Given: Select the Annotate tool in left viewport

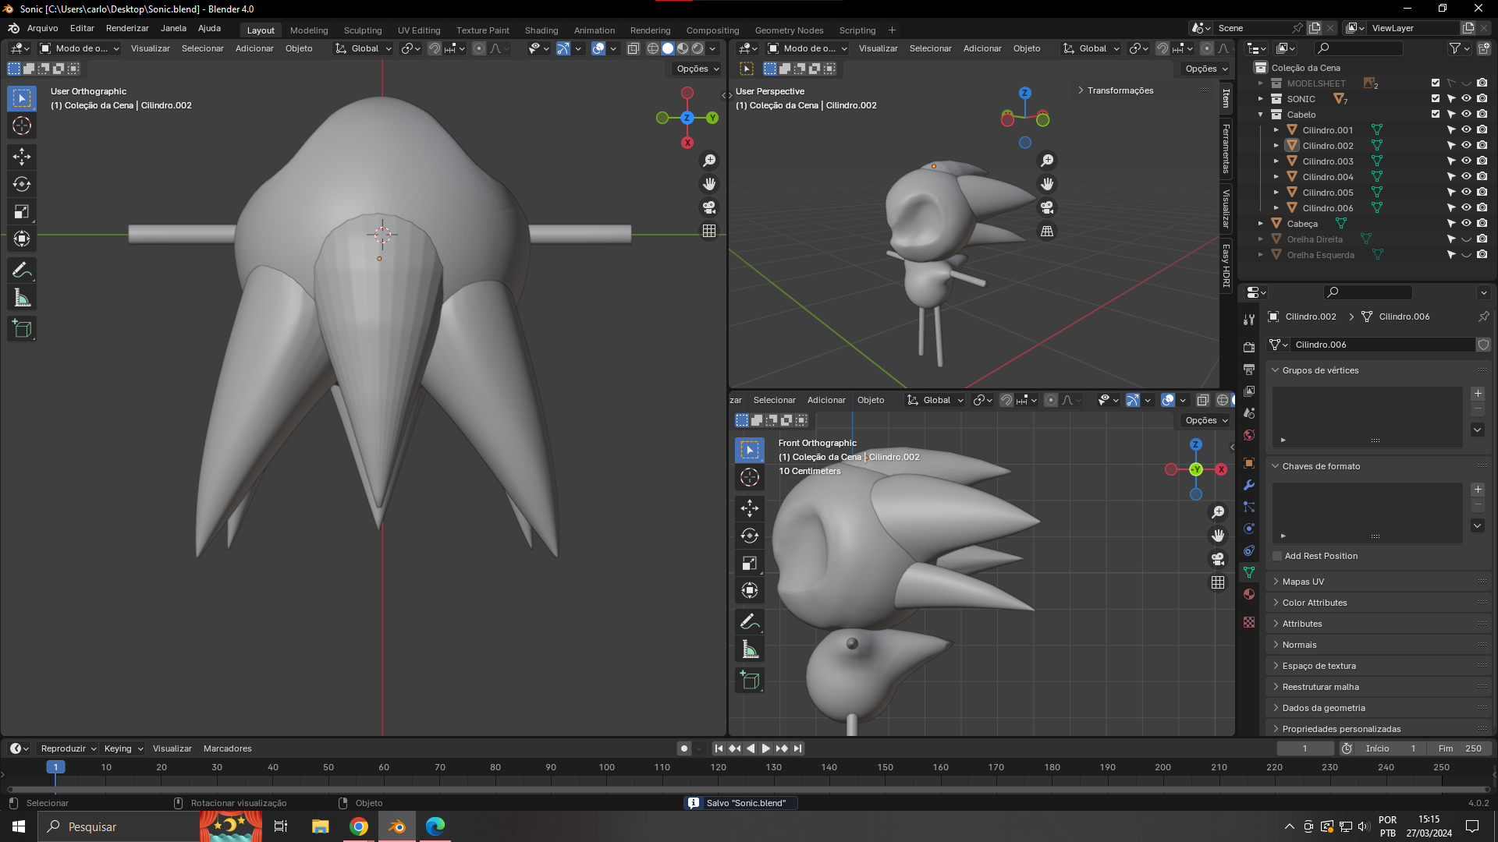Looking at the screenshot, I should tap(22, 270).
